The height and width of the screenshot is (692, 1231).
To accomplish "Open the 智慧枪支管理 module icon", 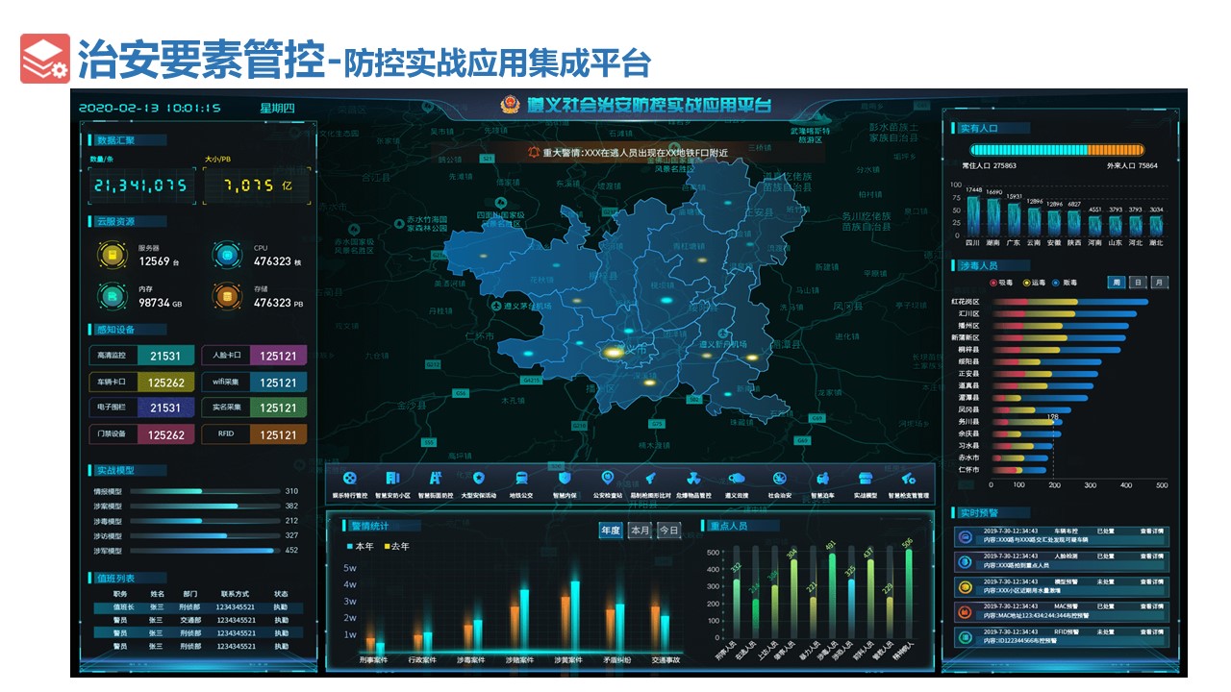I will [x=908, y=479].
